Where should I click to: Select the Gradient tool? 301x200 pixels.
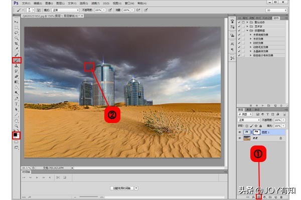pyautogui.click(x=17, y=82)
